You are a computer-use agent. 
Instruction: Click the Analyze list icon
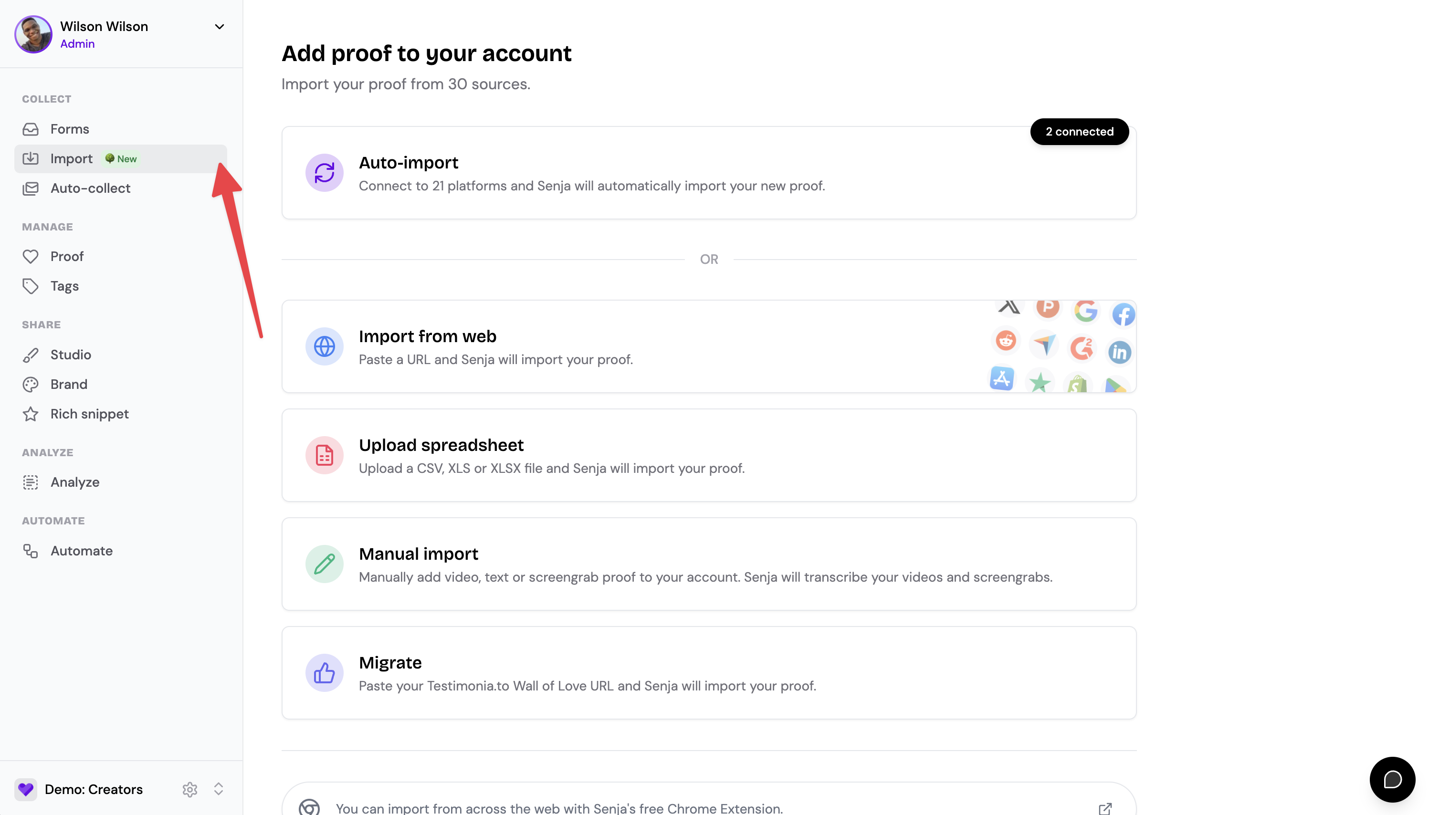(x=31, y=482)
